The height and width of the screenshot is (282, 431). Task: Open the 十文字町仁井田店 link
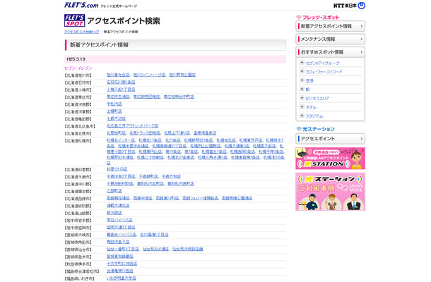tap(122, 264)
